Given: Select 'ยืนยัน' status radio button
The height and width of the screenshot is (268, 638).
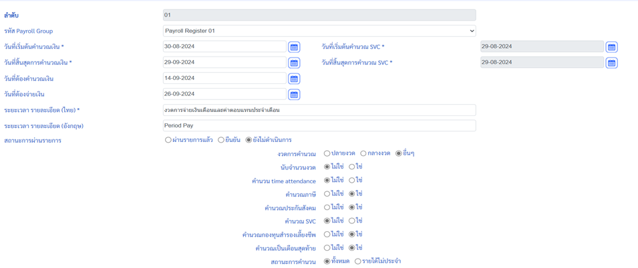Looking at the screenshot, I should [x=221, y=140].
